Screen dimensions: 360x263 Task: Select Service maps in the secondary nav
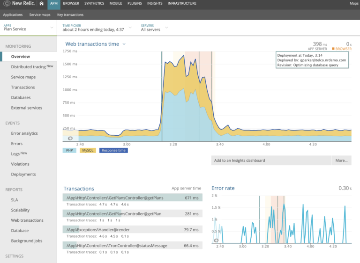[x=40, y=15]
